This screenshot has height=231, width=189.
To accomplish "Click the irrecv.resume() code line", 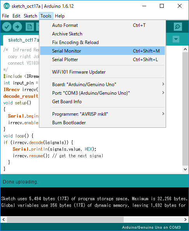I will click(x=58, y=156).
